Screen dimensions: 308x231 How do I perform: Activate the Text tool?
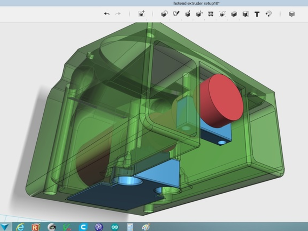257,14
